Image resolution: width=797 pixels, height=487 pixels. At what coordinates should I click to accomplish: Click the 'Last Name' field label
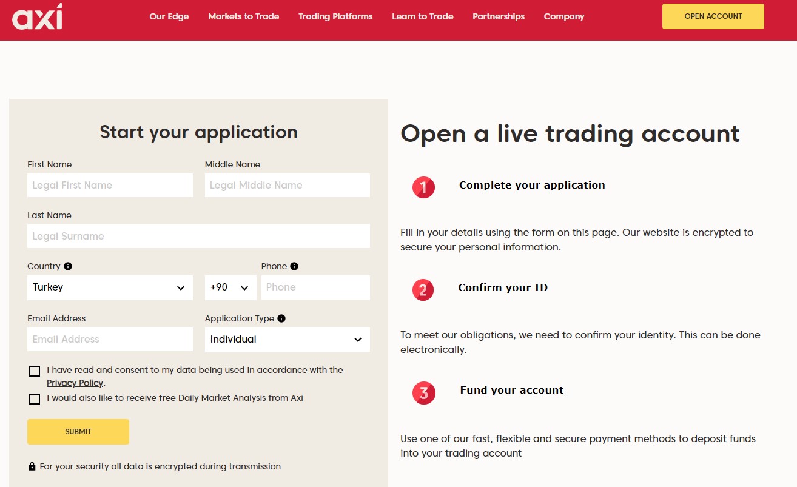pyautogui.click(x=49, y=215)
